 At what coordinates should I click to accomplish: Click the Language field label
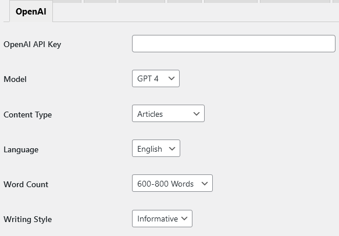coord(21,149)
